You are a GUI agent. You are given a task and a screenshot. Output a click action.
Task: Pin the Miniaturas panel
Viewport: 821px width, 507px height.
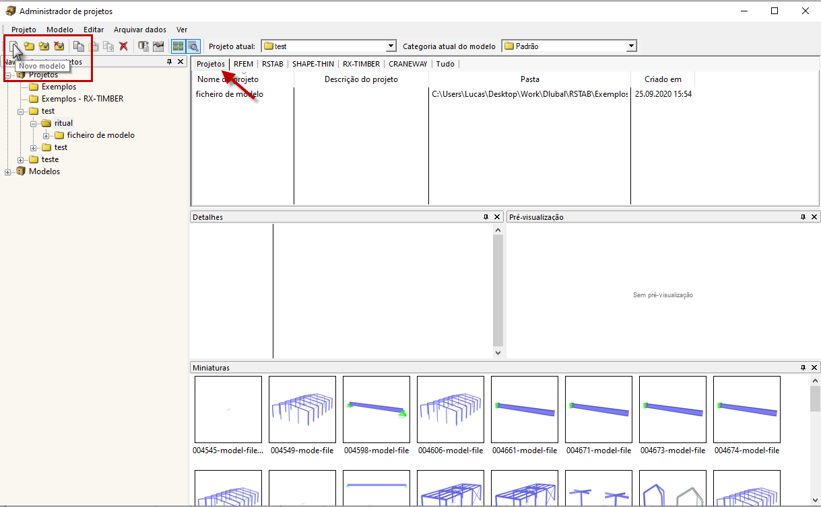tap(803, 368)
